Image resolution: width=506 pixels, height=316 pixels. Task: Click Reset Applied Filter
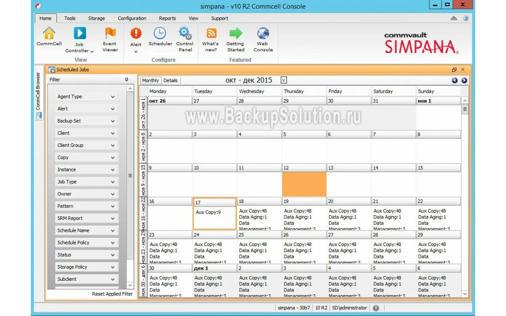tap(112, 294)
